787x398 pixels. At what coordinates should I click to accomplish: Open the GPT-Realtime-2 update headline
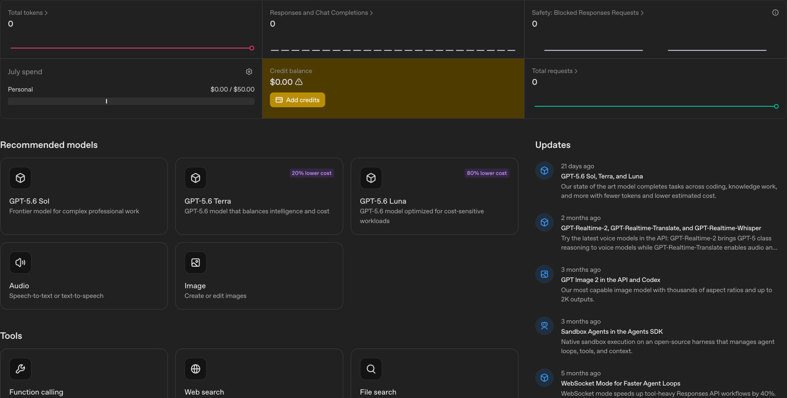click(661, 228)
